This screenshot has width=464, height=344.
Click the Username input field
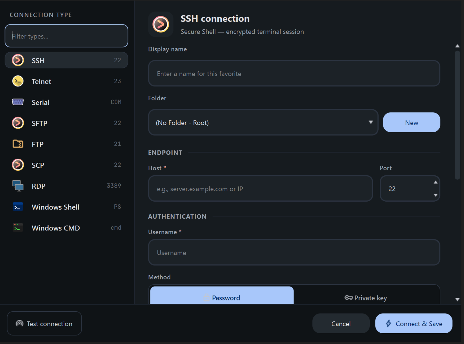[x=294, y=252]
